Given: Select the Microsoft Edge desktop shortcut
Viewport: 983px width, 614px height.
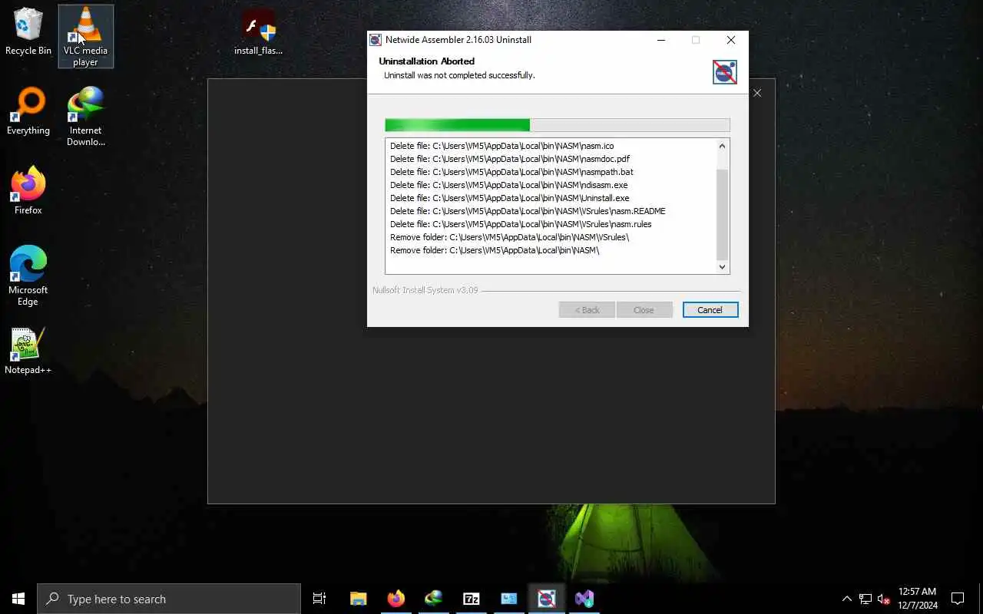Looking at the screenshot, I should (28, 276).
